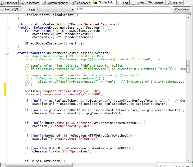193x167 pixels.
Task: Click "if ((null!=bpRequestURI)" condition line
Action: coord(85,123)
